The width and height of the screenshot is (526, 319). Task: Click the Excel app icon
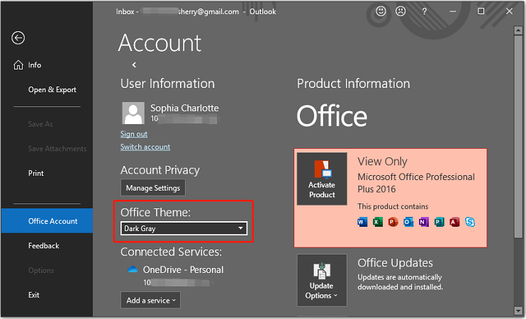pyautogui.click(x=378, y=222)
